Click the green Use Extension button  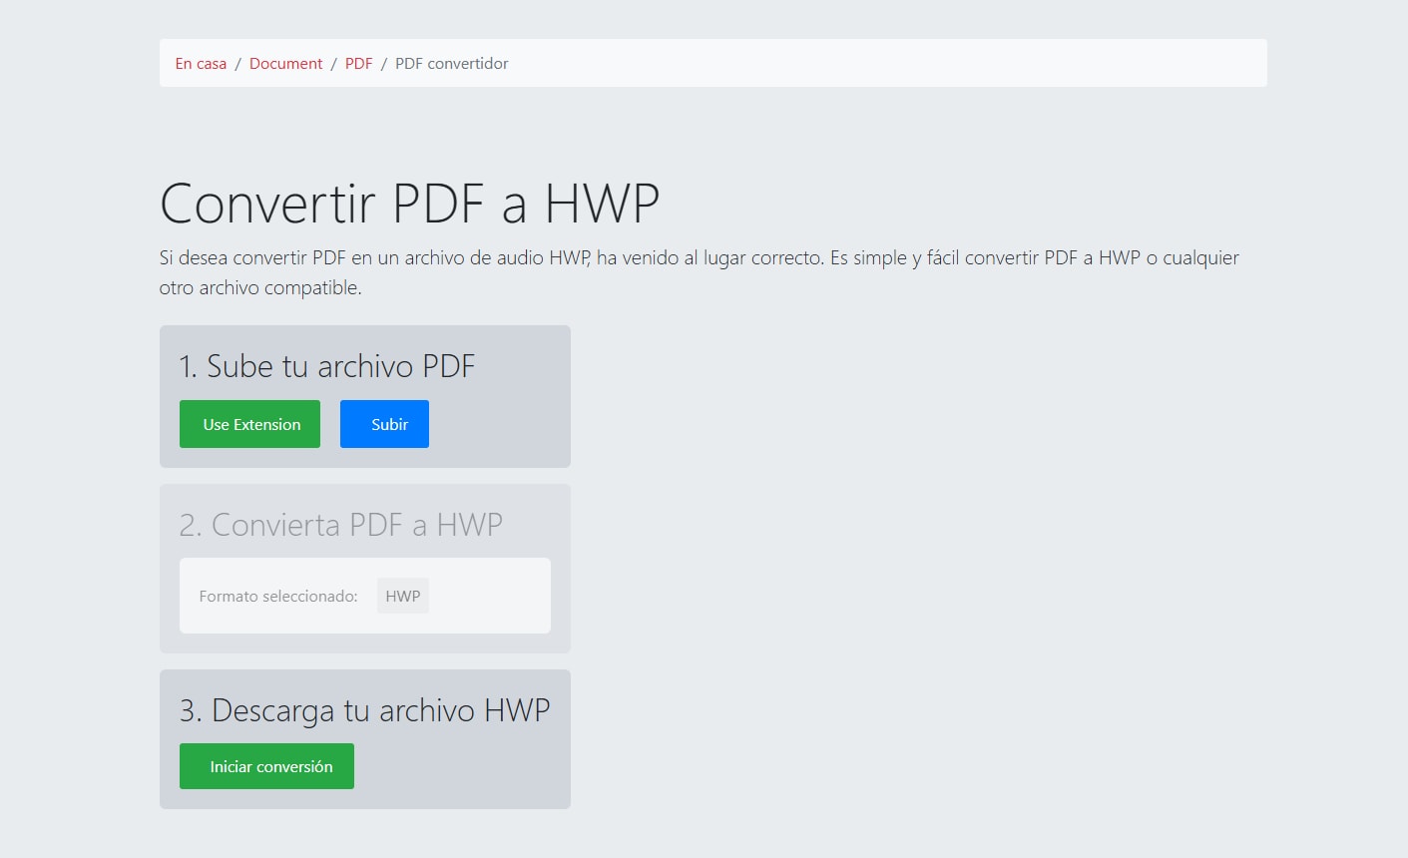[249, 423]
